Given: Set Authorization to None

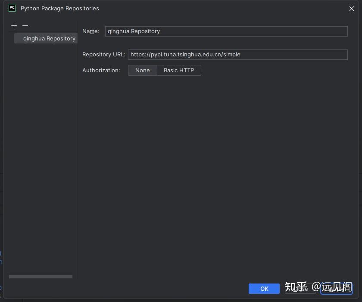Looking at the screenshot, I should click(143, 71).
